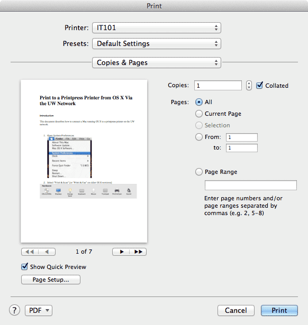
Task: Click the Page Range text field
Action: (x=251, y=185)
